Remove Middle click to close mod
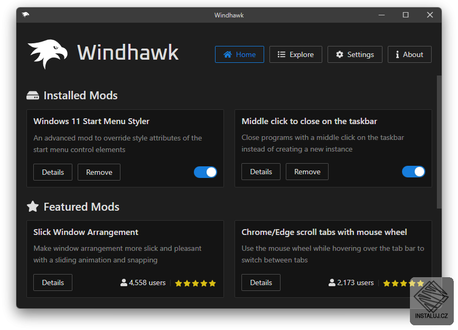Screen dimensions: 458x330 click(x=307, y=172)
